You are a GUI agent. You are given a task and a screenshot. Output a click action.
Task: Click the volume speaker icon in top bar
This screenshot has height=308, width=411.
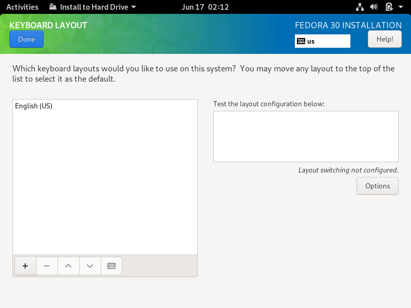pos(374,7)
